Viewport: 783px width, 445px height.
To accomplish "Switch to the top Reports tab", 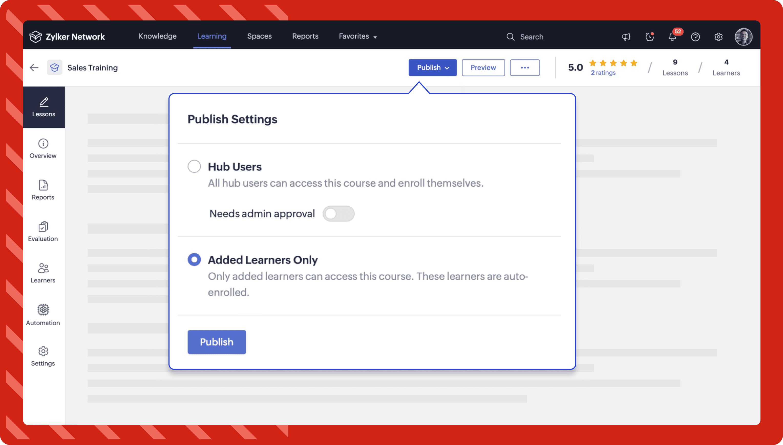I will pos(305,36).
